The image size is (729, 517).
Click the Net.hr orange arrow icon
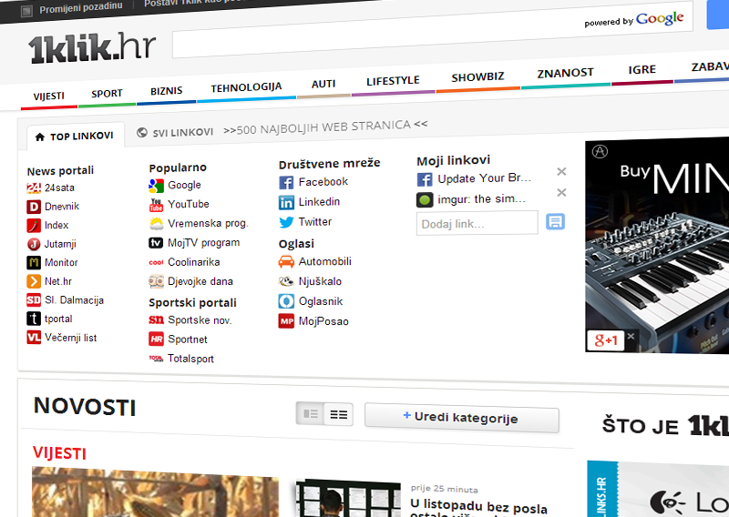point(34,281)
